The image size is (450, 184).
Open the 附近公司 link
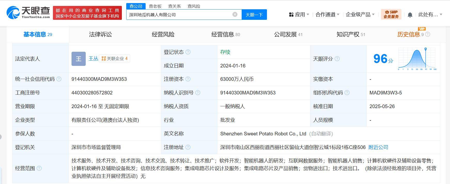pyautogui.click(x=378, y=147)
